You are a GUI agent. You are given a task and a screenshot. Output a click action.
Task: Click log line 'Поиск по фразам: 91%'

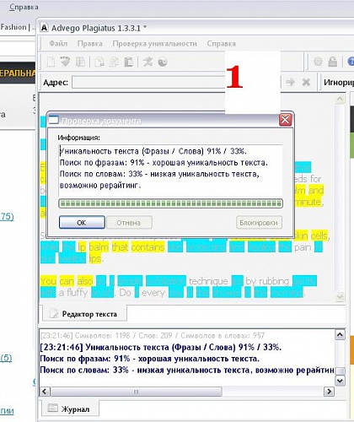point(149,359)
